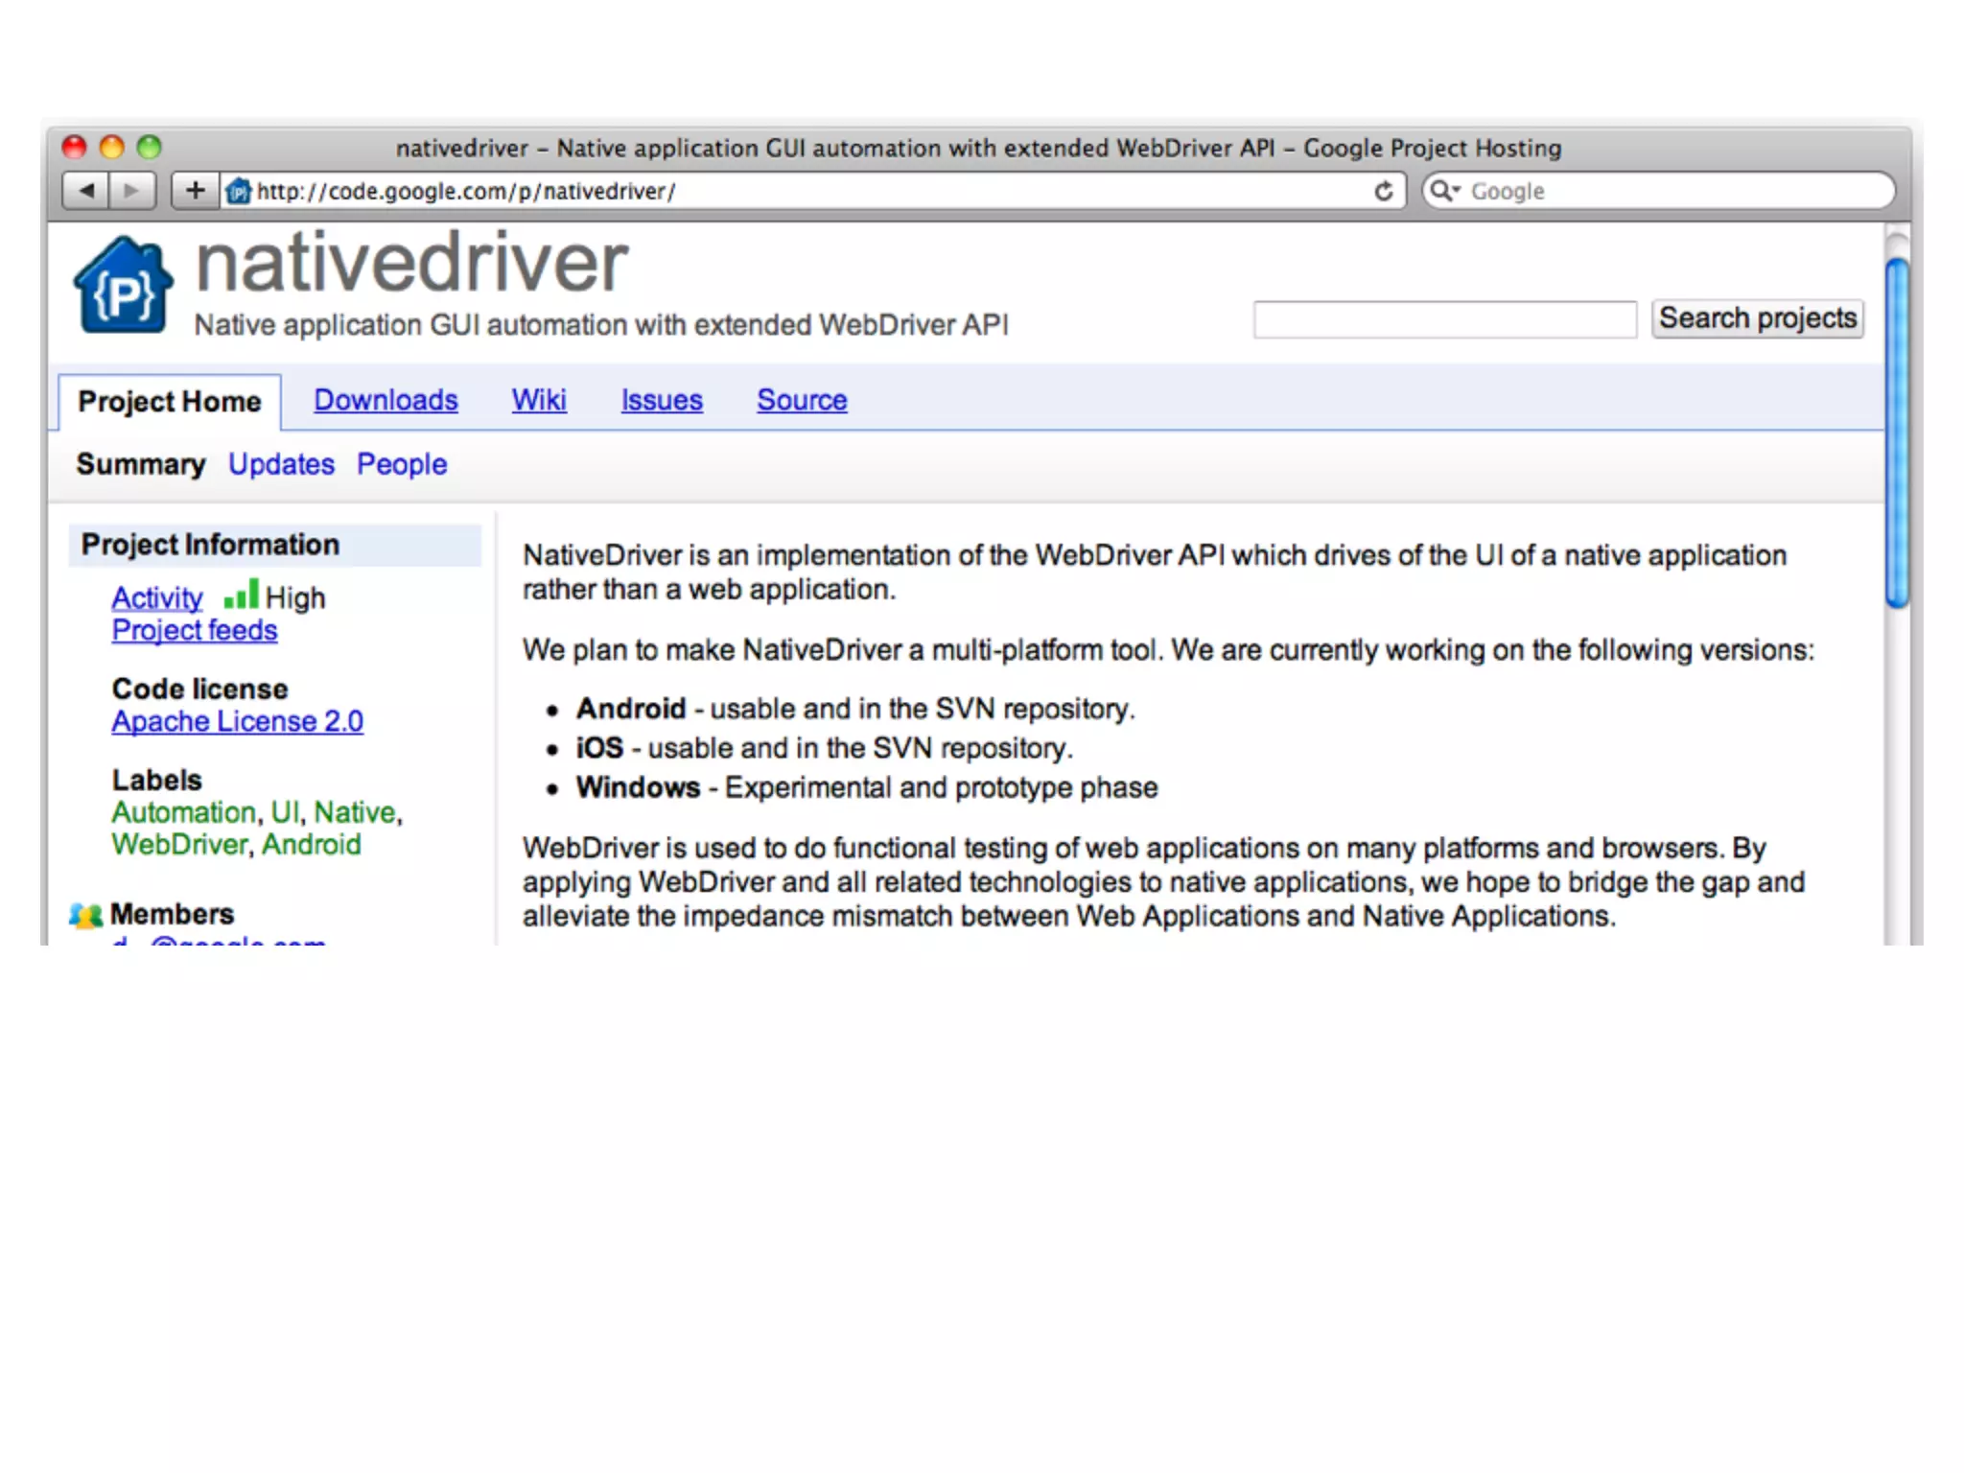The height and width of the screenshot is (1473, 1964).
Task: Click the plus add-bookmark button
Action: [x=195, y=191]
